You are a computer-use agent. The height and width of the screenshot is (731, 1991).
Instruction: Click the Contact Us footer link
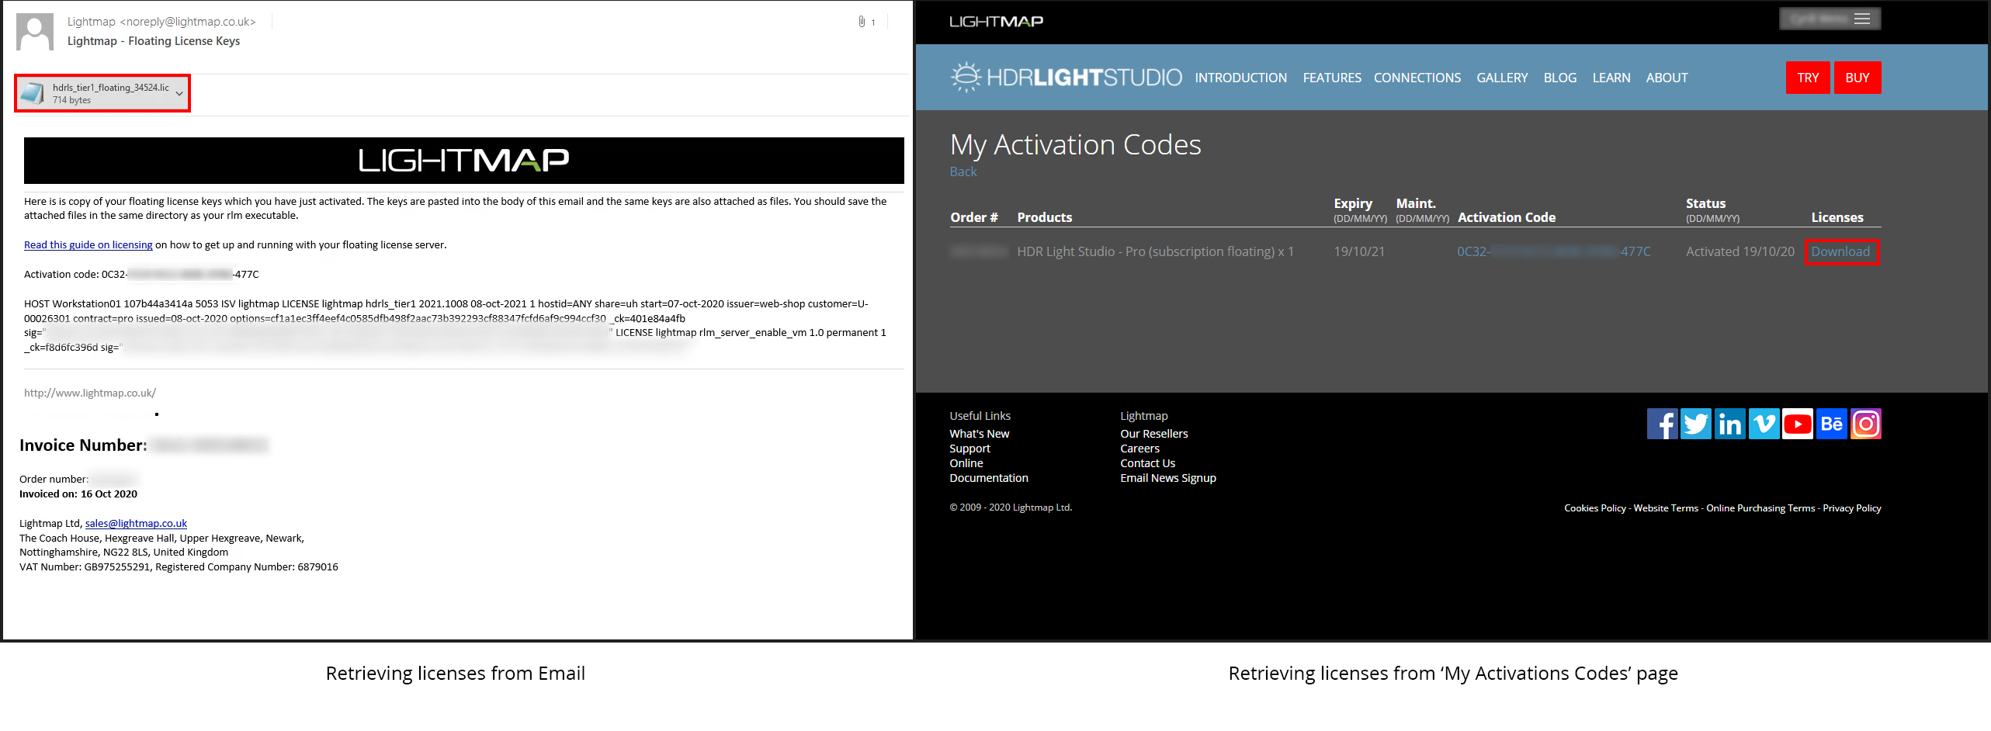[1147, 463]
